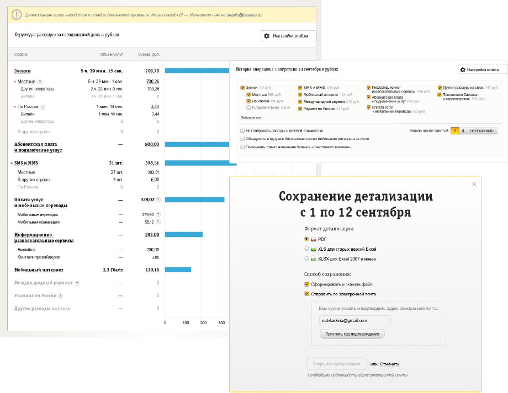
Task: Collapse the Местные calls subsection
Action: tap(15, 82)
